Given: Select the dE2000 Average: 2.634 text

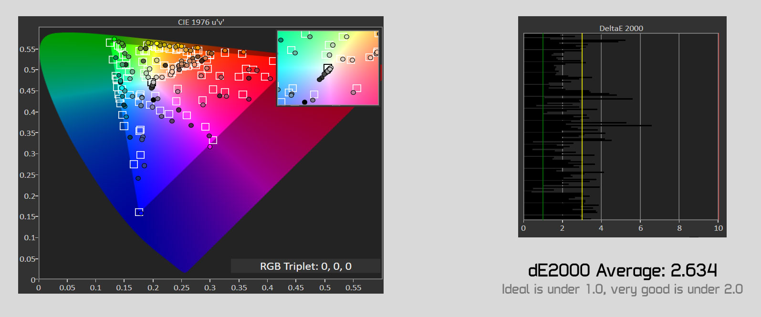Looking at the screenshot, I should tap(622, 270).
